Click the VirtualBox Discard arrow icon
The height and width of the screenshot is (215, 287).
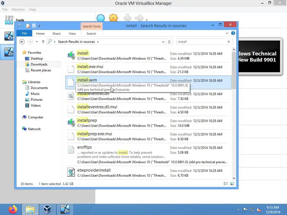(128, 18)
